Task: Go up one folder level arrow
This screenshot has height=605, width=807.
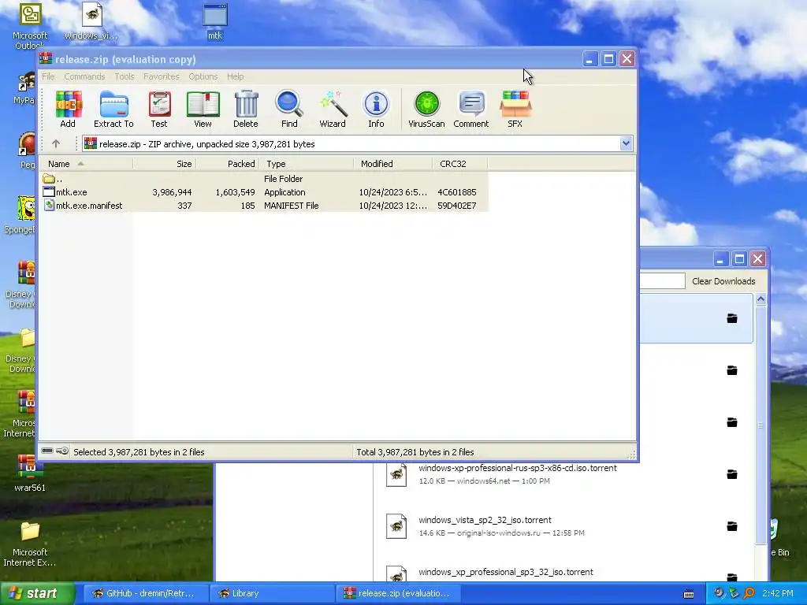Action: coord(56,144)
